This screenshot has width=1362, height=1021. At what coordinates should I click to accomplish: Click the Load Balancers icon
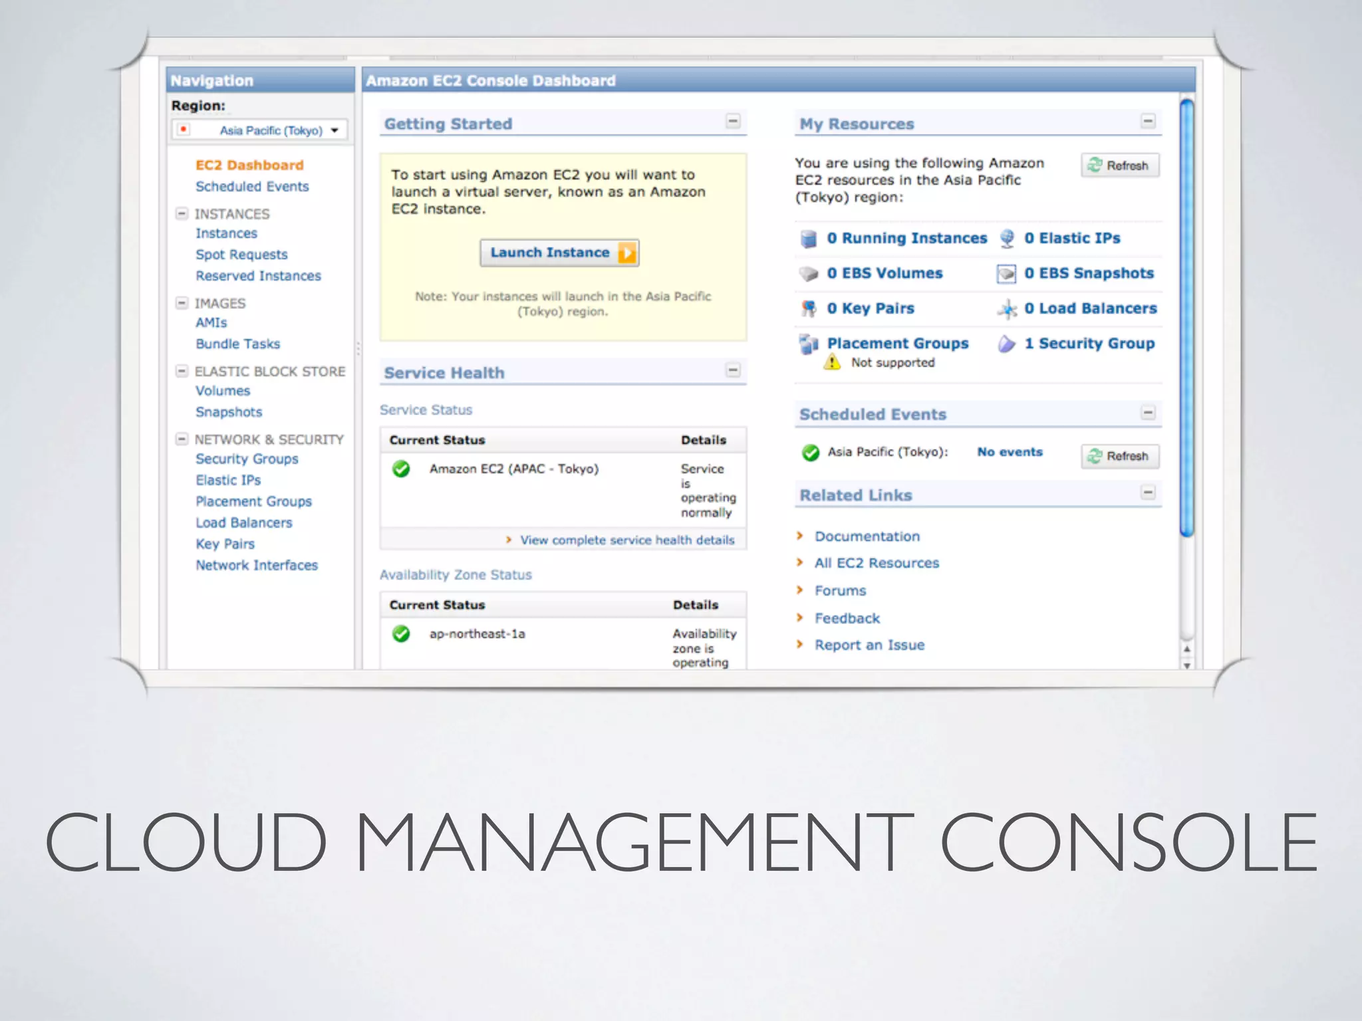[x=1007, y=309]
